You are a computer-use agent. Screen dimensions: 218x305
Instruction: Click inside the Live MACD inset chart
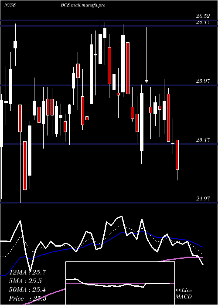[x=120, y=283]
